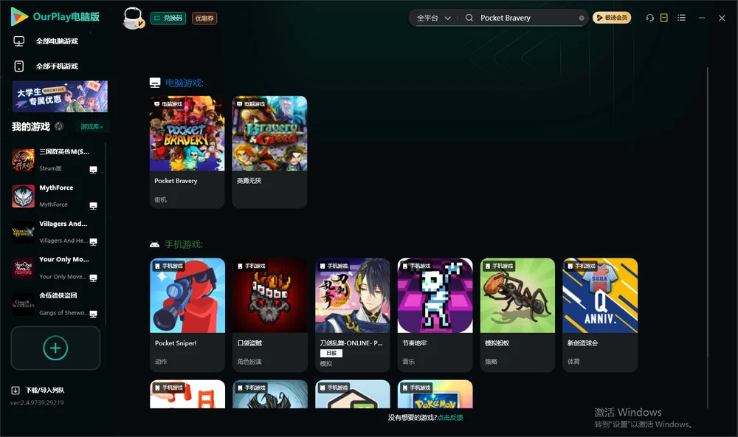
Task: Open the list menu icon in title bar
Action: coord(681,18)
